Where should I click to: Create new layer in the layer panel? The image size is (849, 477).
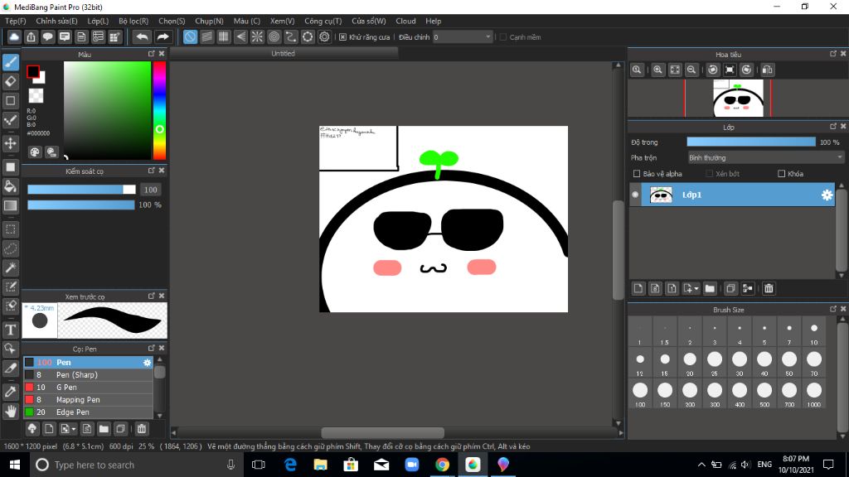[x=638, y=288]
